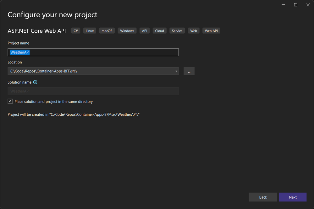Click the Service tag
The width and height of the screenshot is (314, 209).
(x=177, y=30)
